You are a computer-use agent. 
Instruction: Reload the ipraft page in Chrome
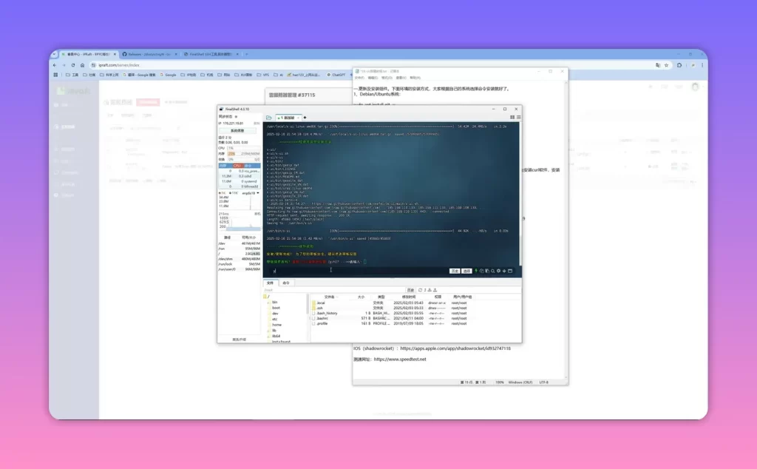click(x=73, y=65)
